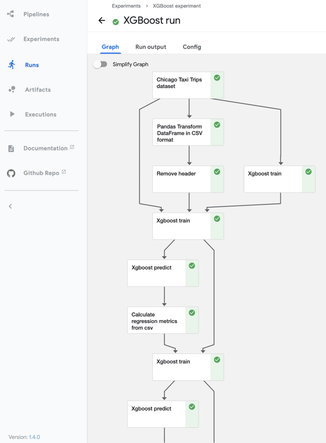Screen dimensions: 326x443
Task: Click the Executions play icon
Action: click(12, 114)
